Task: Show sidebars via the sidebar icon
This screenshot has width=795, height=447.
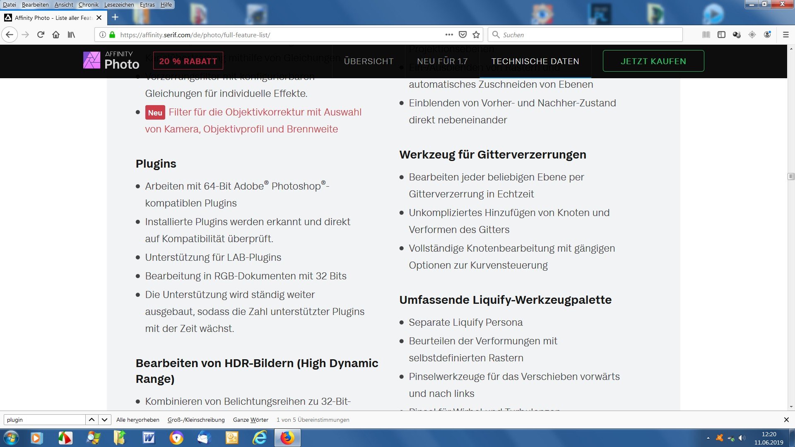Action: click(x=721, y=35)
